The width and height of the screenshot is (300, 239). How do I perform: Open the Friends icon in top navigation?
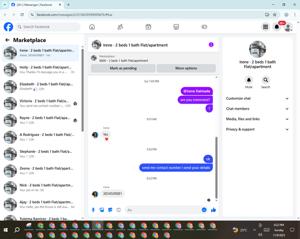tap(120, 27)
